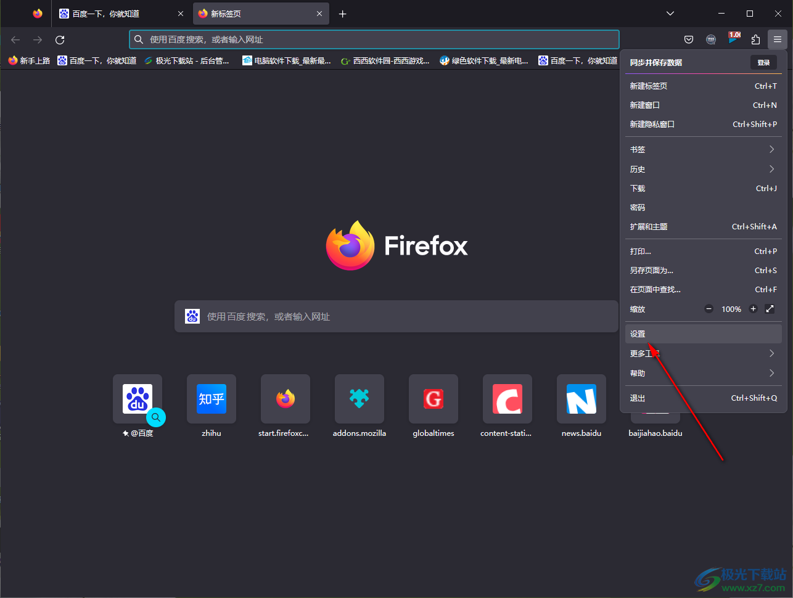Close the 新标签页 tab
The height and width of the screenshot is (598, 793).
click(319, 14)
